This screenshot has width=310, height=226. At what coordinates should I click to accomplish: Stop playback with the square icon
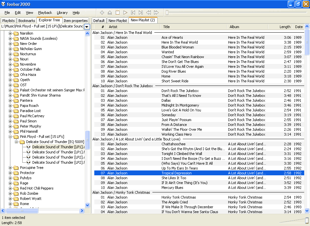[x=118, y=13]
